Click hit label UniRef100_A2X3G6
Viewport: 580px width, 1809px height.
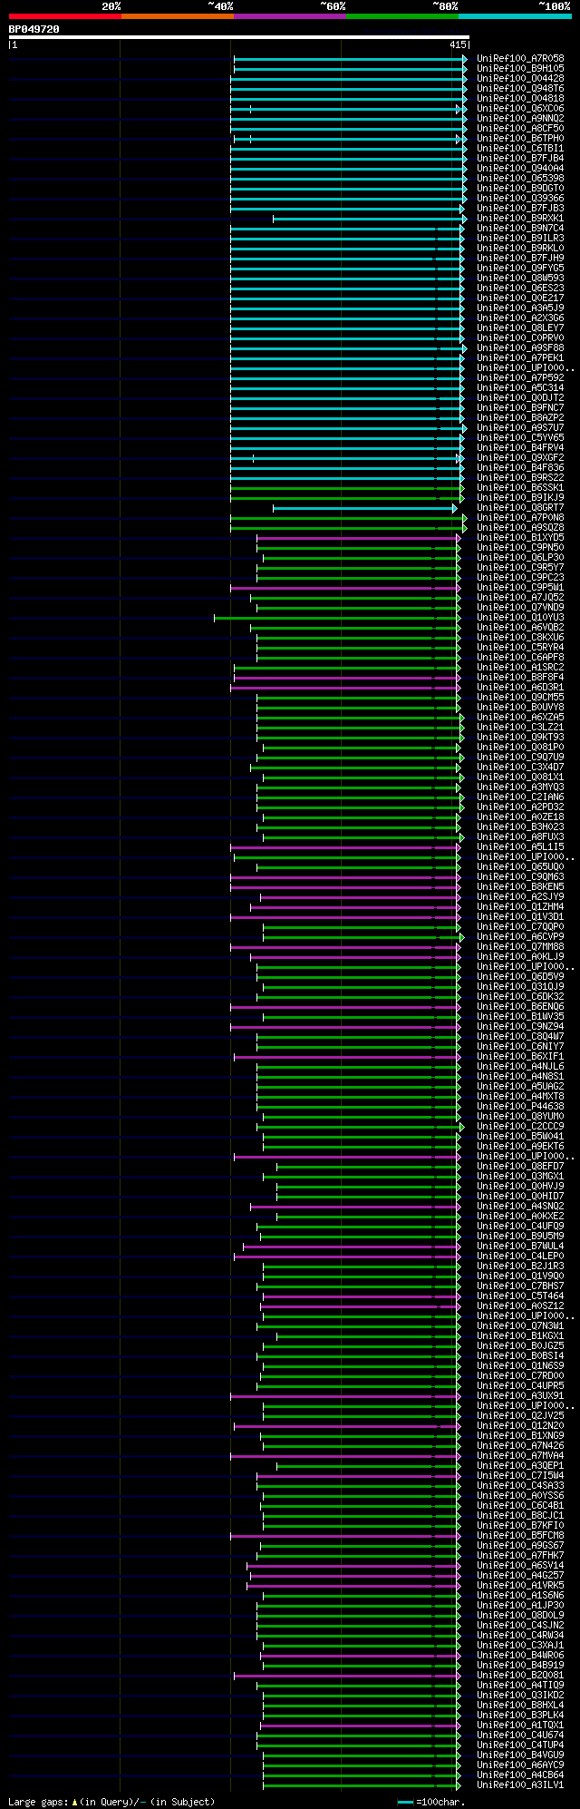[520, 318]
